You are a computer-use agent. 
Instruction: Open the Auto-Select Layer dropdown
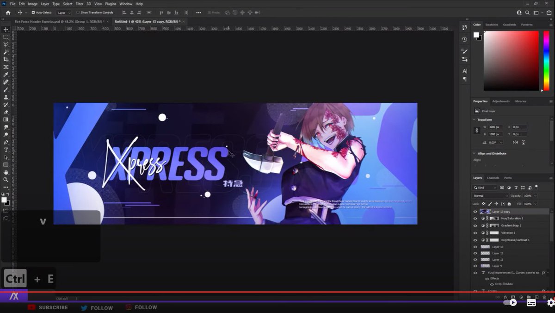point(64,13)
